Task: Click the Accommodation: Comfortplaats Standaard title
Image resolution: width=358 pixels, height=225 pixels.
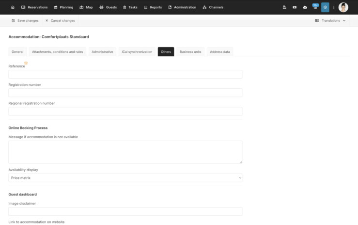Action: (x=48, y=37)
